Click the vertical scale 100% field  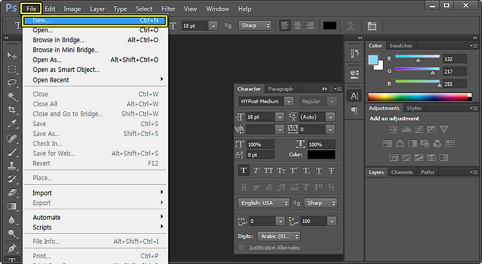pyautogui.click(x=260, y=144)
